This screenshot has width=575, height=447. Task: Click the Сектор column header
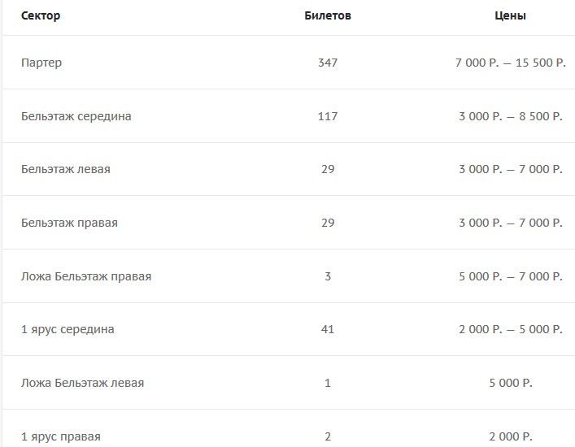click(x=41, y=15)
